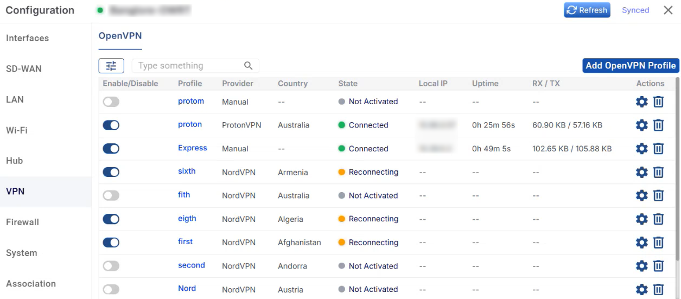Open the Hub section
681x299 pixels.
(x=15, y=161)
